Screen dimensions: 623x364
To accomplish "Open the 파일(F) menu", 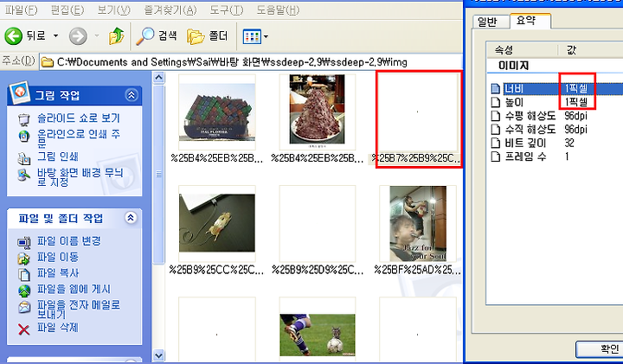I will tap(21, 10).
